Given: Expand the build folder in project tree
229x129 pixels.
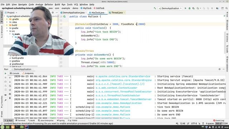Looking at the screenshot, I should tap(7, 25).
